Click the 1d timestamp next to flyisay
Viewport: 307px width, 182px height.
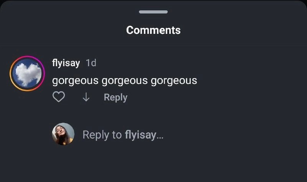[x=91, y=63]
